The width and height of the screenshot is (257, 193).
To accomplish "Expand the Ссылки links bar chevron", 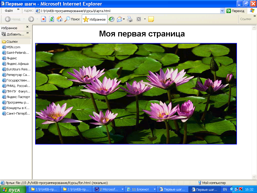I will point(254,16).
